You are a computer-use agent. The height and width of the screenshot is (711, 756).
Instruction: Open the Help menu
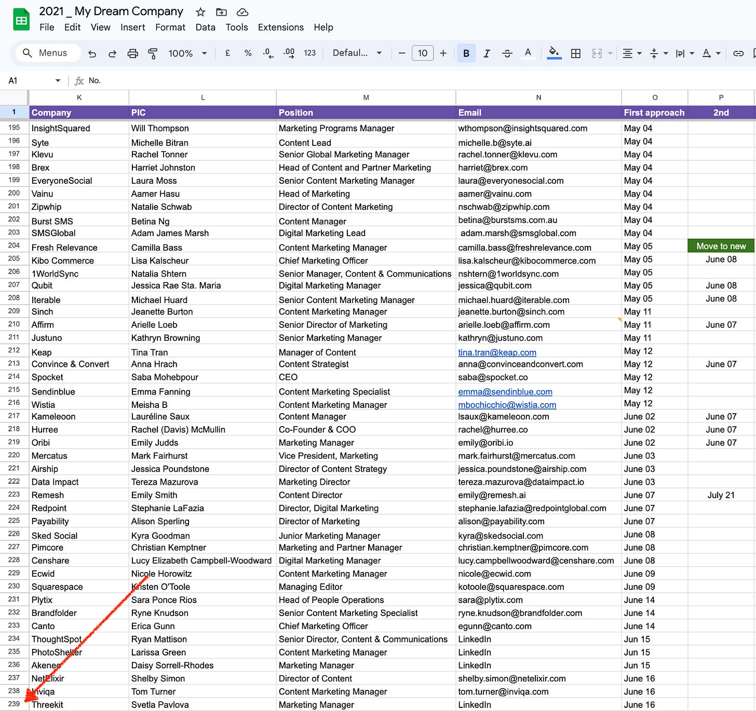[323, 28]
